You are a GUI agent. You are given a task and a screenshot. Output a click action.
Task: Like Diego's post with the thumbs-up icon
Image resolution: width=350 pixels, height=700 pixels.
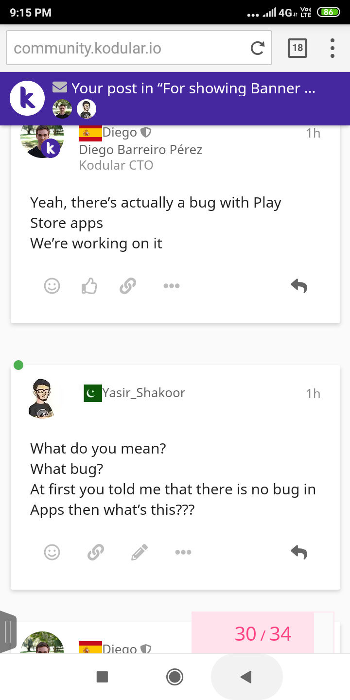tap(89, 286)
